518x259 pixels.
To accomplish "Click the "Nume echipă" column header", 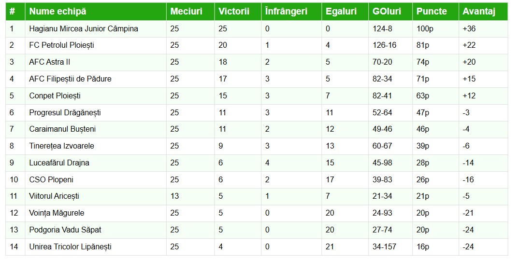I will pyautogui.click(x=58, y=11).
